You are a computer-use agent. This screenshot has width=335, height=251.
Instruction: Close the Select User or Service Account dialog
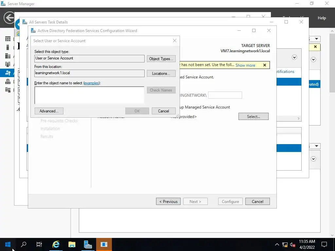pos(175,41)
